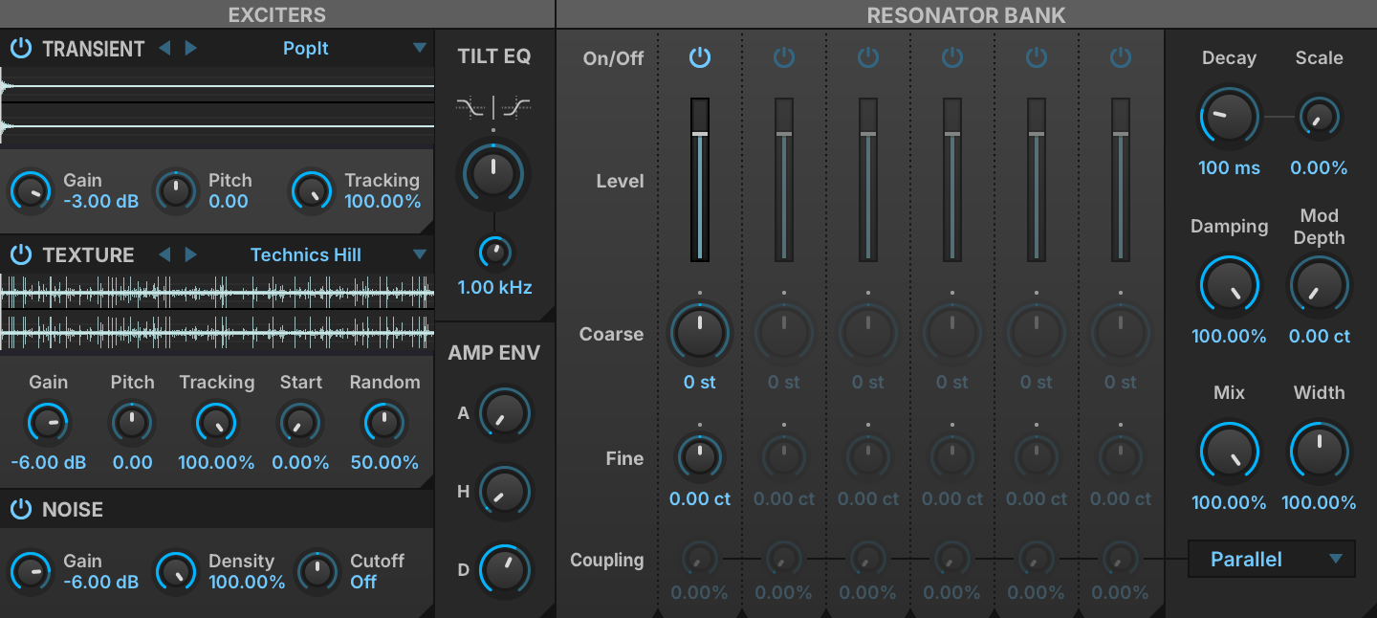Click the Mod Depth knob

pos(1320,286)
